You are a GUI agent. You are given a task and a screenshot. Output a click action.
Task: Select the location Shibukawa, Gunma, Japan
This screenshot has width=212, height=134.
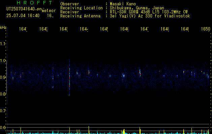(137, 8)
